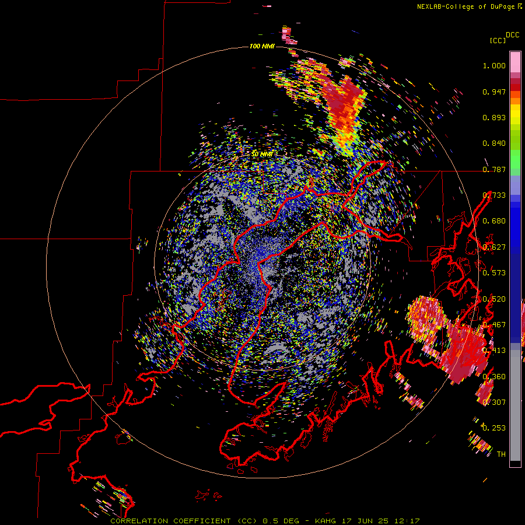Select the 0.840 scale value
This screenshot has width=525, height=525.
pyautogui.click(x=494, y=143)
